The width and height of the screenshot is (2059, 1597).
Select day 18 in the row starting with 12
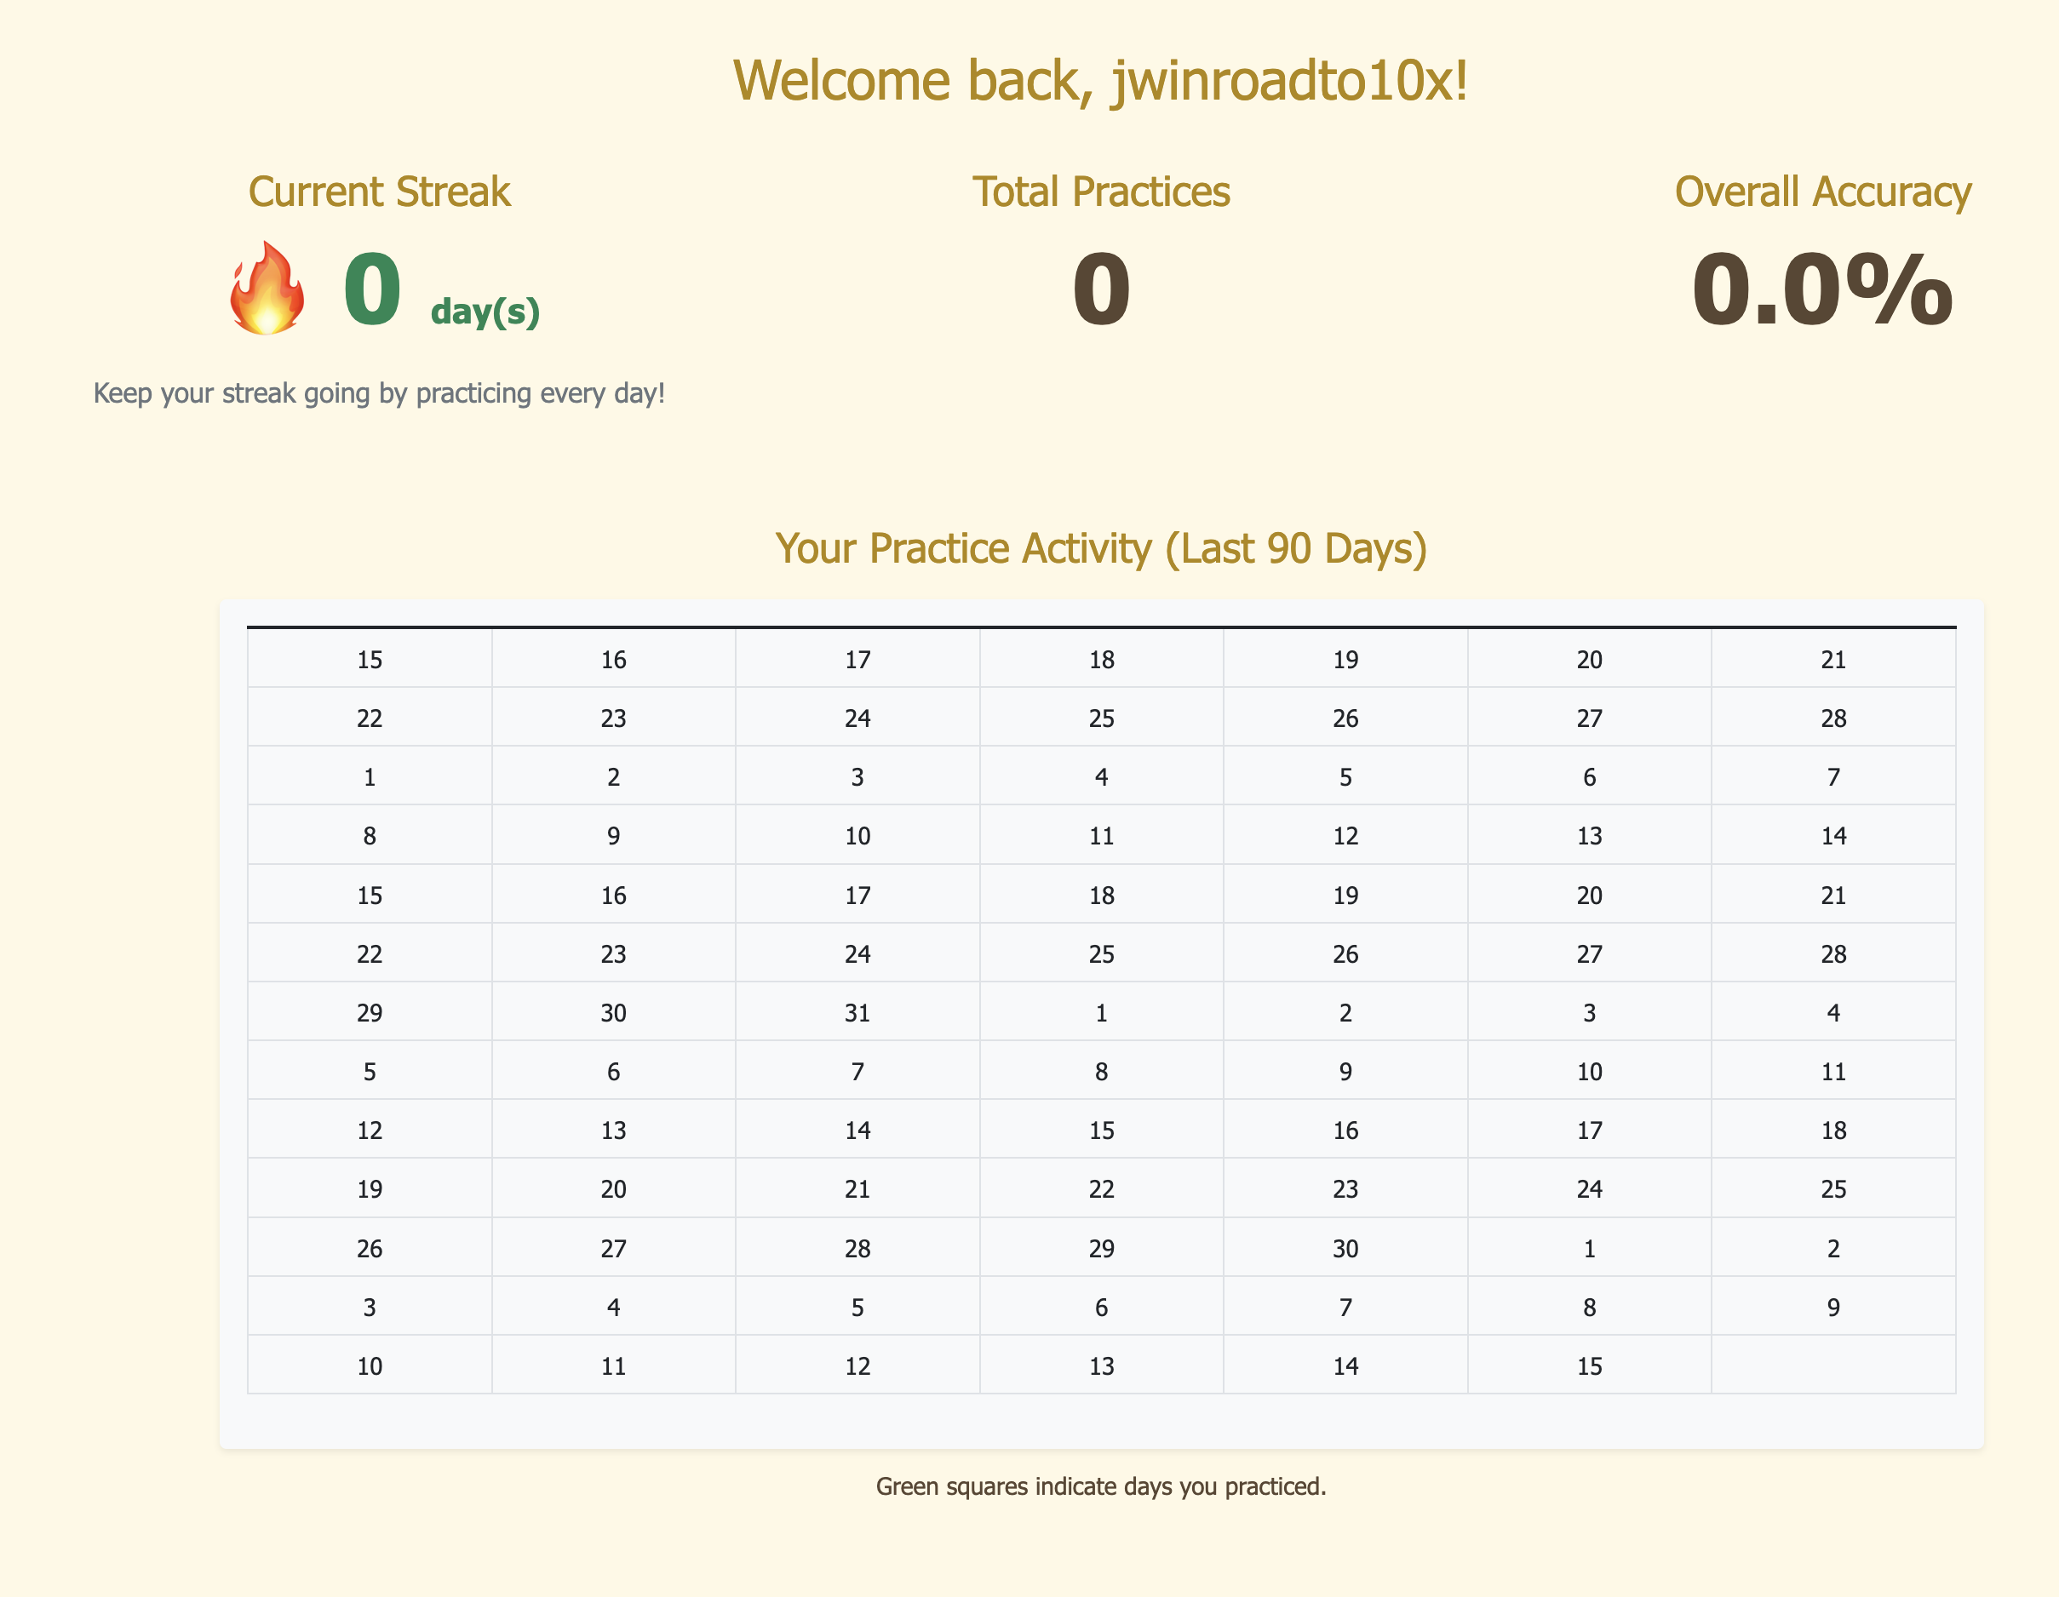[1833, 1130]
